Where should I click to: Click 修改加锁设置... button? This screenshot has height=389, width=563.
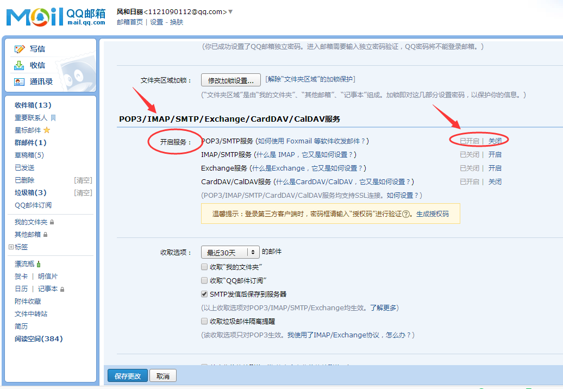pos(230,80)
